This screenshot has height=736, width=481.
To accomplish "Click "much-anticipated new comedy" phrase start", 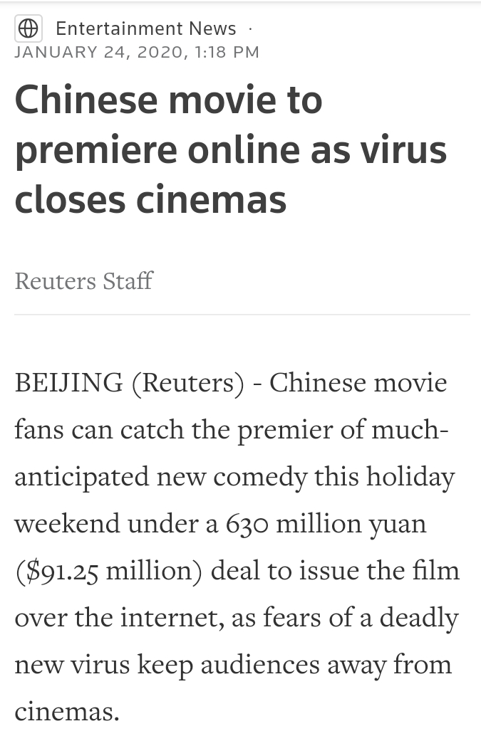I will [x=410, y=429].
